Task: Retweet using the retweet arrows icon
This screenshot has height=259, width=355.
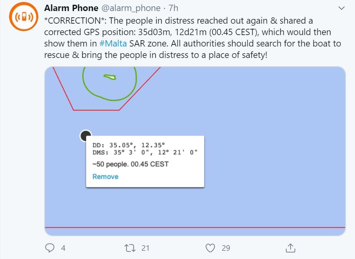Action: [x=129, y=248]
